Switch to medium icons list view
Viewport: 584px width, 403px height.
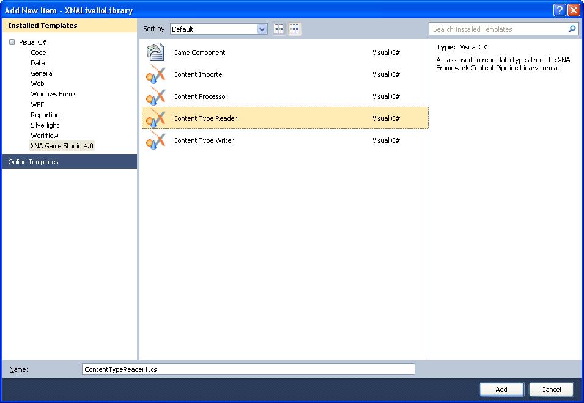pos(295,29)
